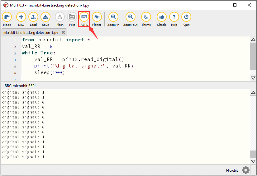The image size is (257, 176).
Task: Minimize the Mu window
Action: 221,5
